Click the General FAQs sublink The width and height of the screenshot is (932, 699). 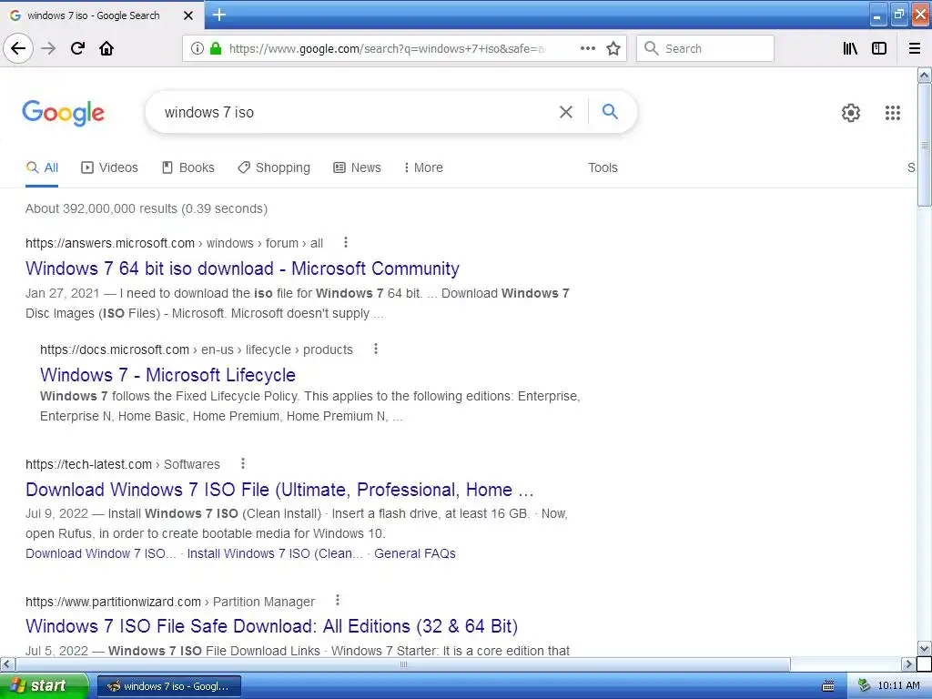pyautogui.click(x=415, y=553)
